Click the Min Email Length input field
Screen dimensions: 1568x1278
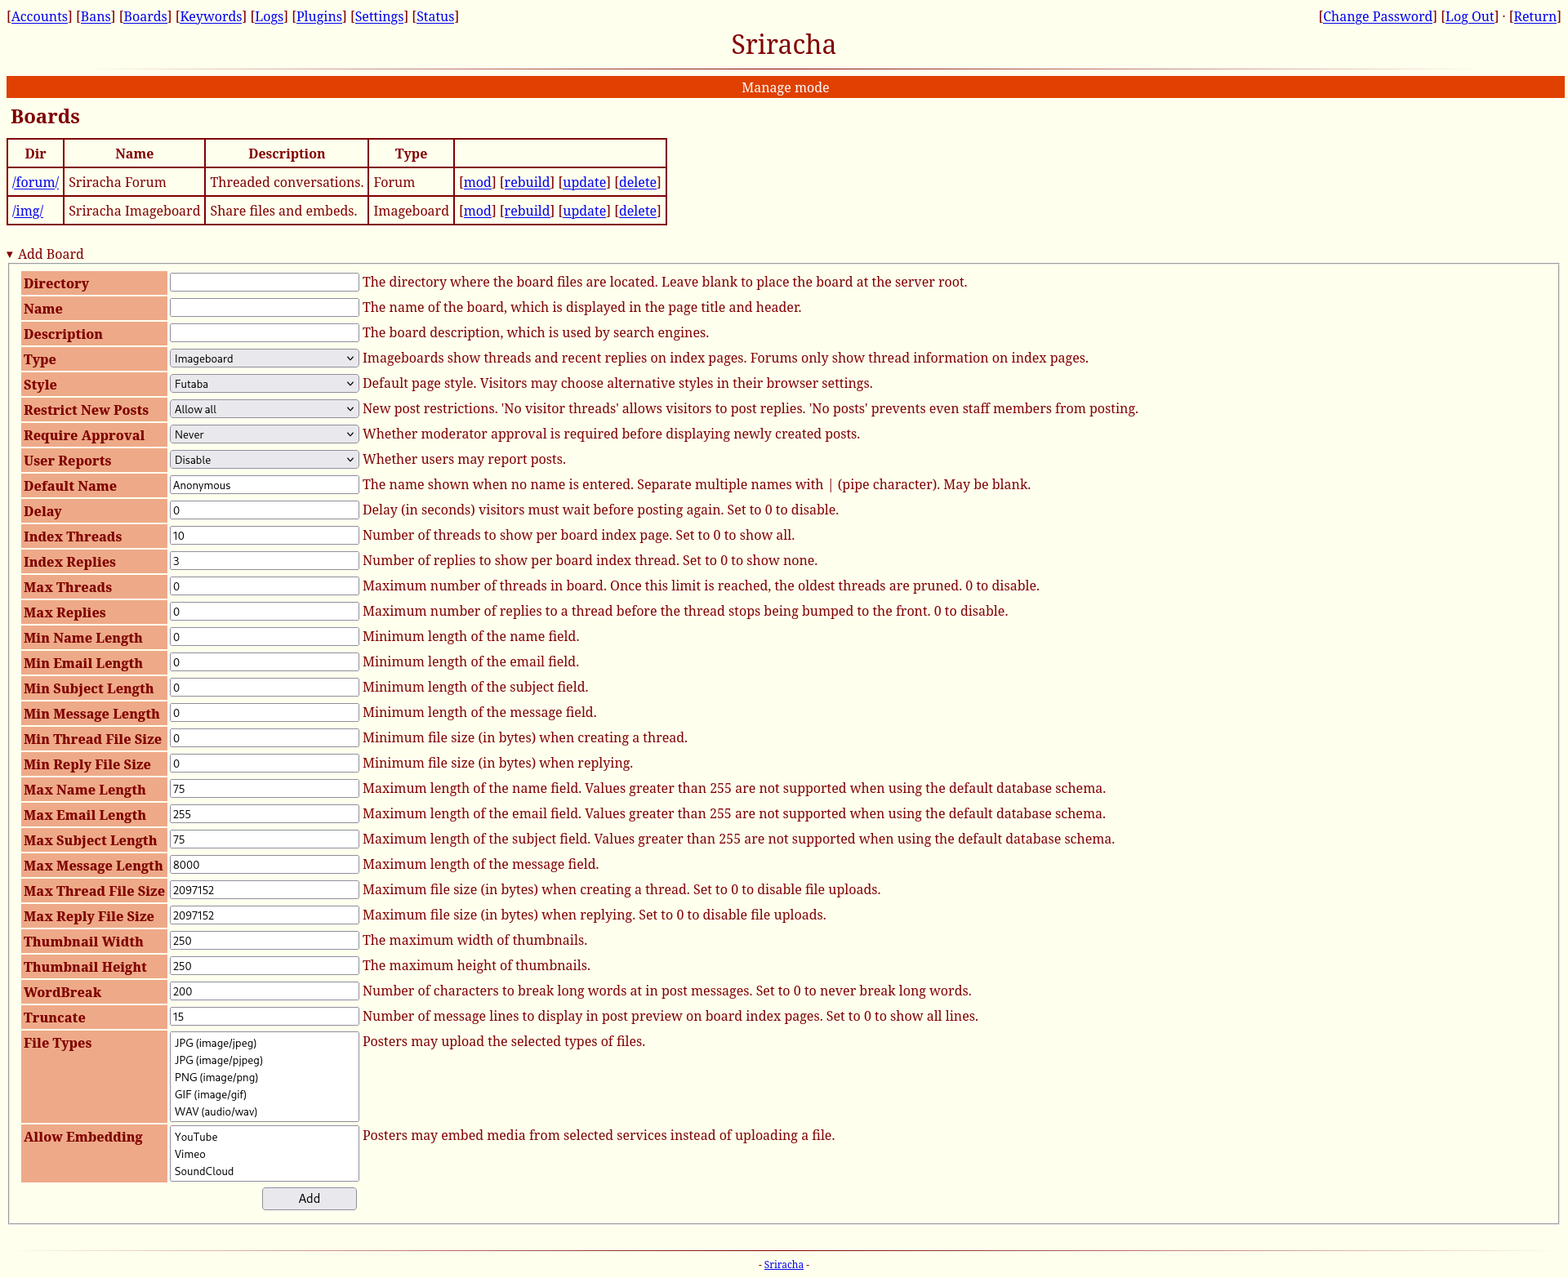(x=265, y=662)
